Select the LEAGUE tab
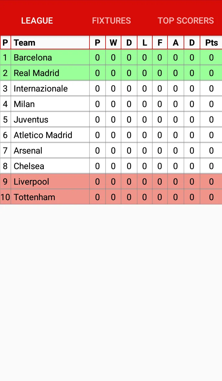 (37, 21)
